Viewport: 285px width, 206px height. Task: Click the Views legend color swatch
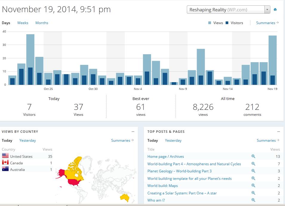[210, 23]
